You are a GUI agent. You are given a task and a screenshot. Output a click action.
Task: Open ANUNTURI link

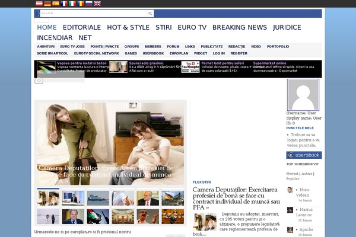46,46
